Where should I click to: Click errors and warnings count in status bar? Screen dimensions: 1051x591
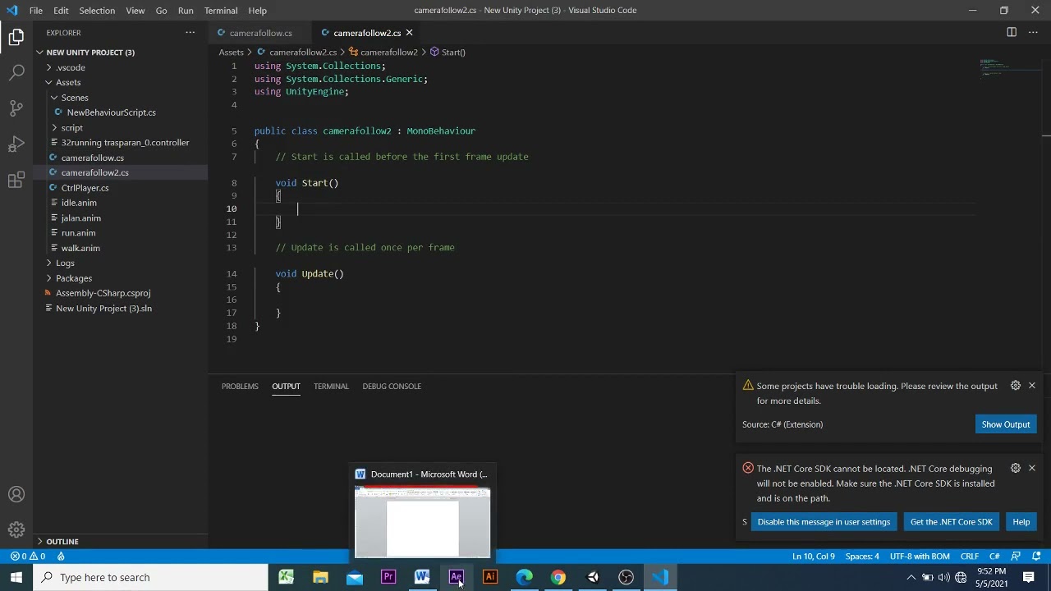click(27, 556)
